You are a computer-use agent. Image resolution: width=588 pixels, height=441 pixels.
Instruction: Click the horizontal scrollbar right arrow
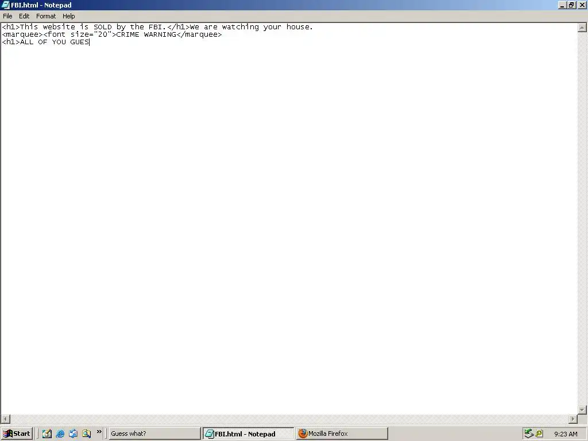tap(573, 419)
